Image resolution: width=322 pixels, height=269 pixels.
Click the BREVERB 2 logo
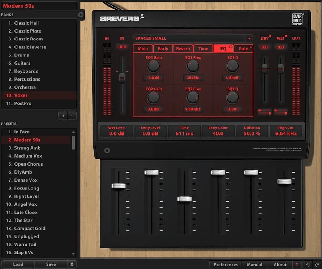coord(120,18)
